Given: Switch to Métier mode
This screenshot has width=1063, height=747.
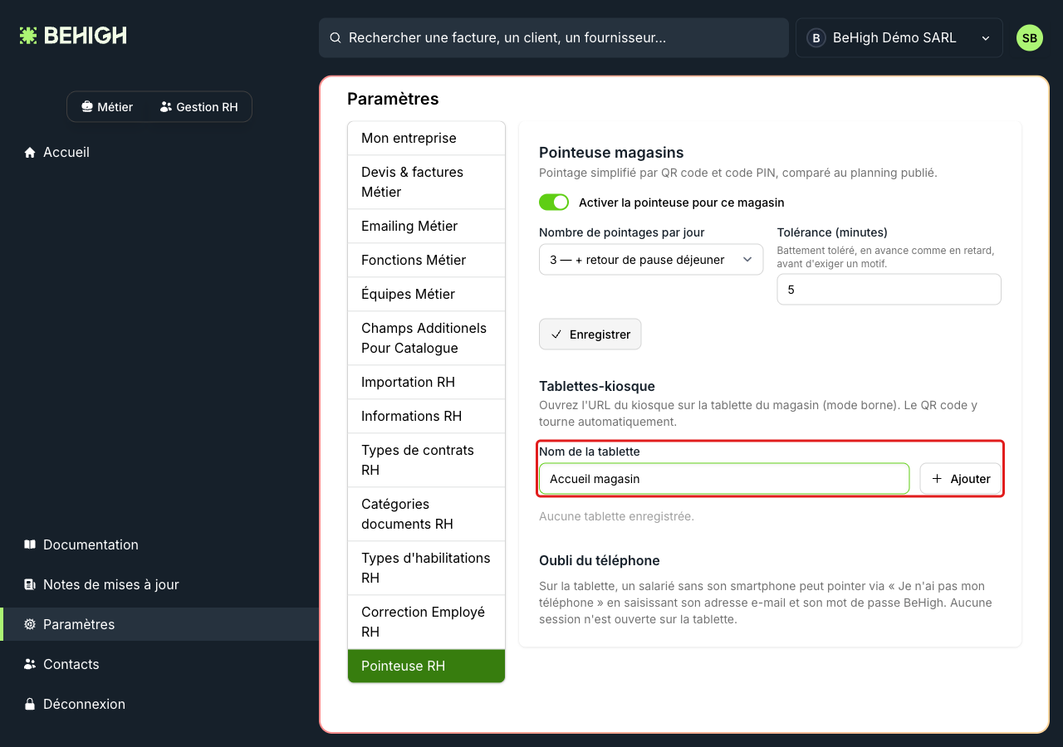Looking at the screenshot, I should (107, 107).
